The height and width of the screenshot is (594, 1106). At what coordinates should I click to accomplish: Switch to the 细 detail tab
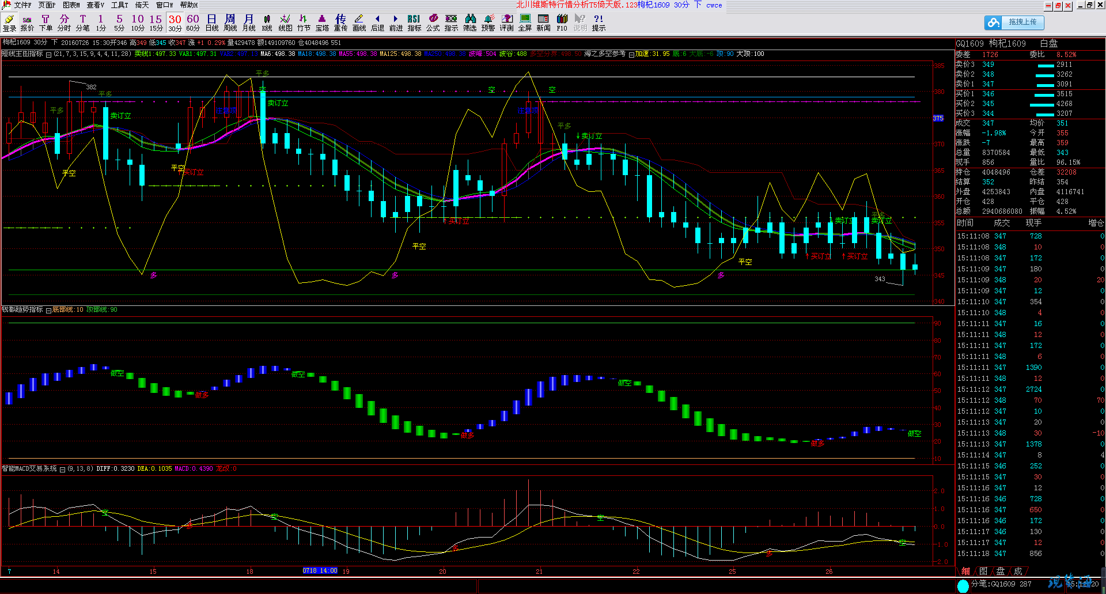pos(966,571)
